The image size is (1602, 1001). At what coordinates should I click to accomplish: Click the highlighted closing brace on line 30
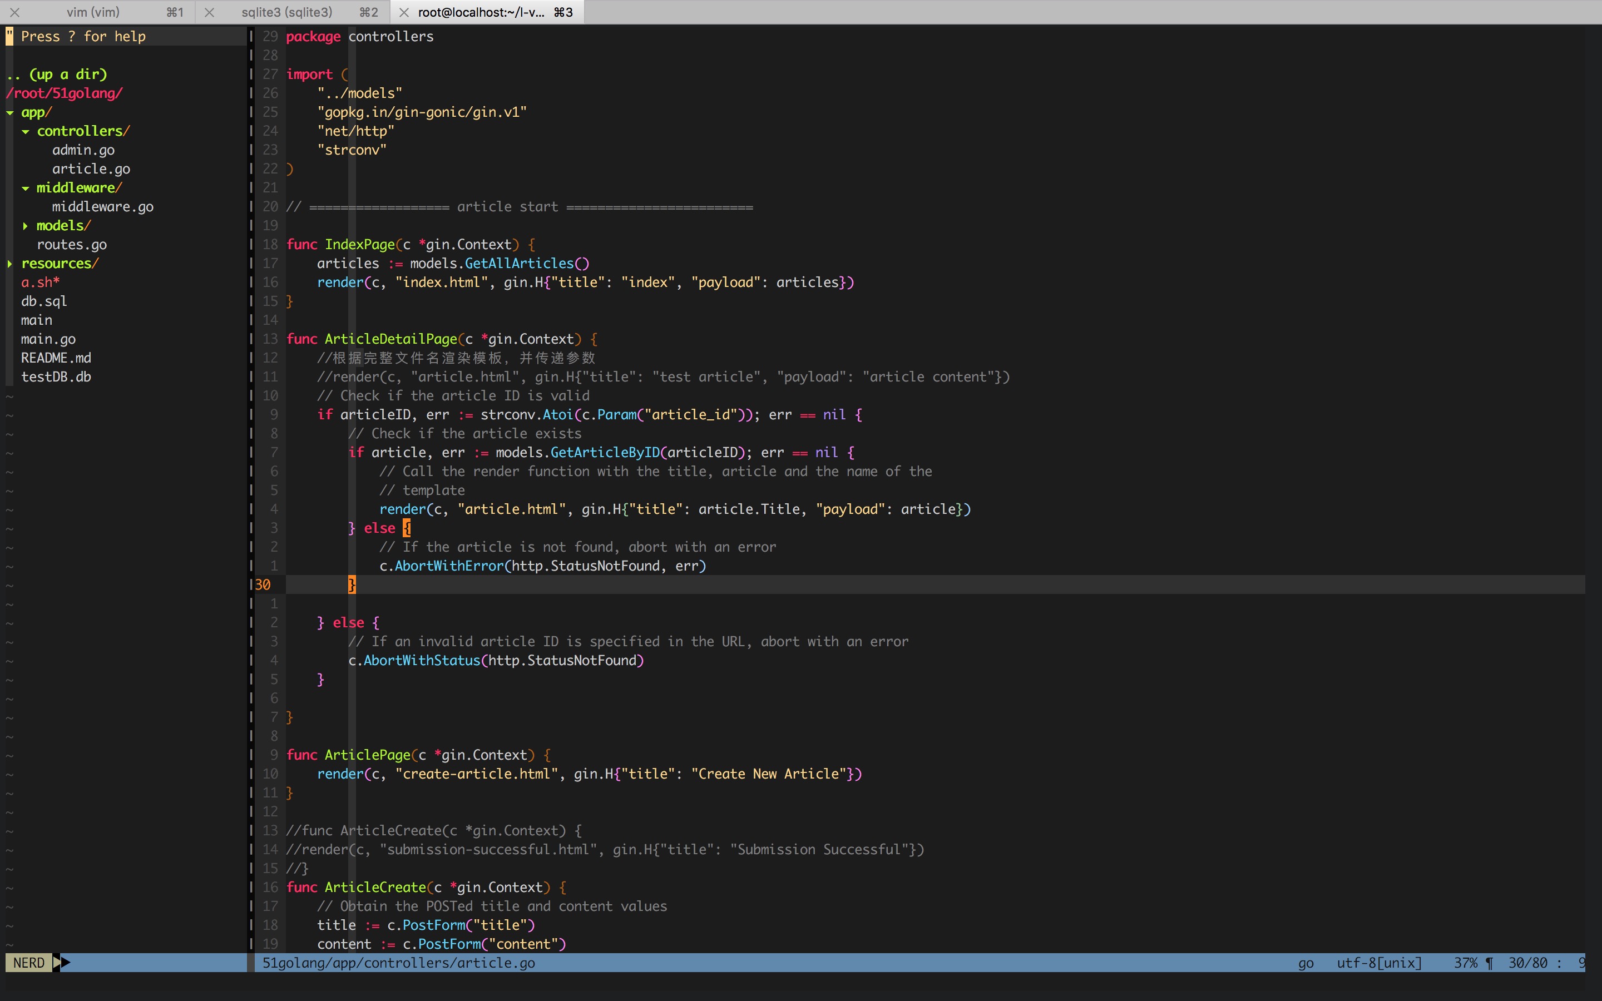tap(352, 584)
